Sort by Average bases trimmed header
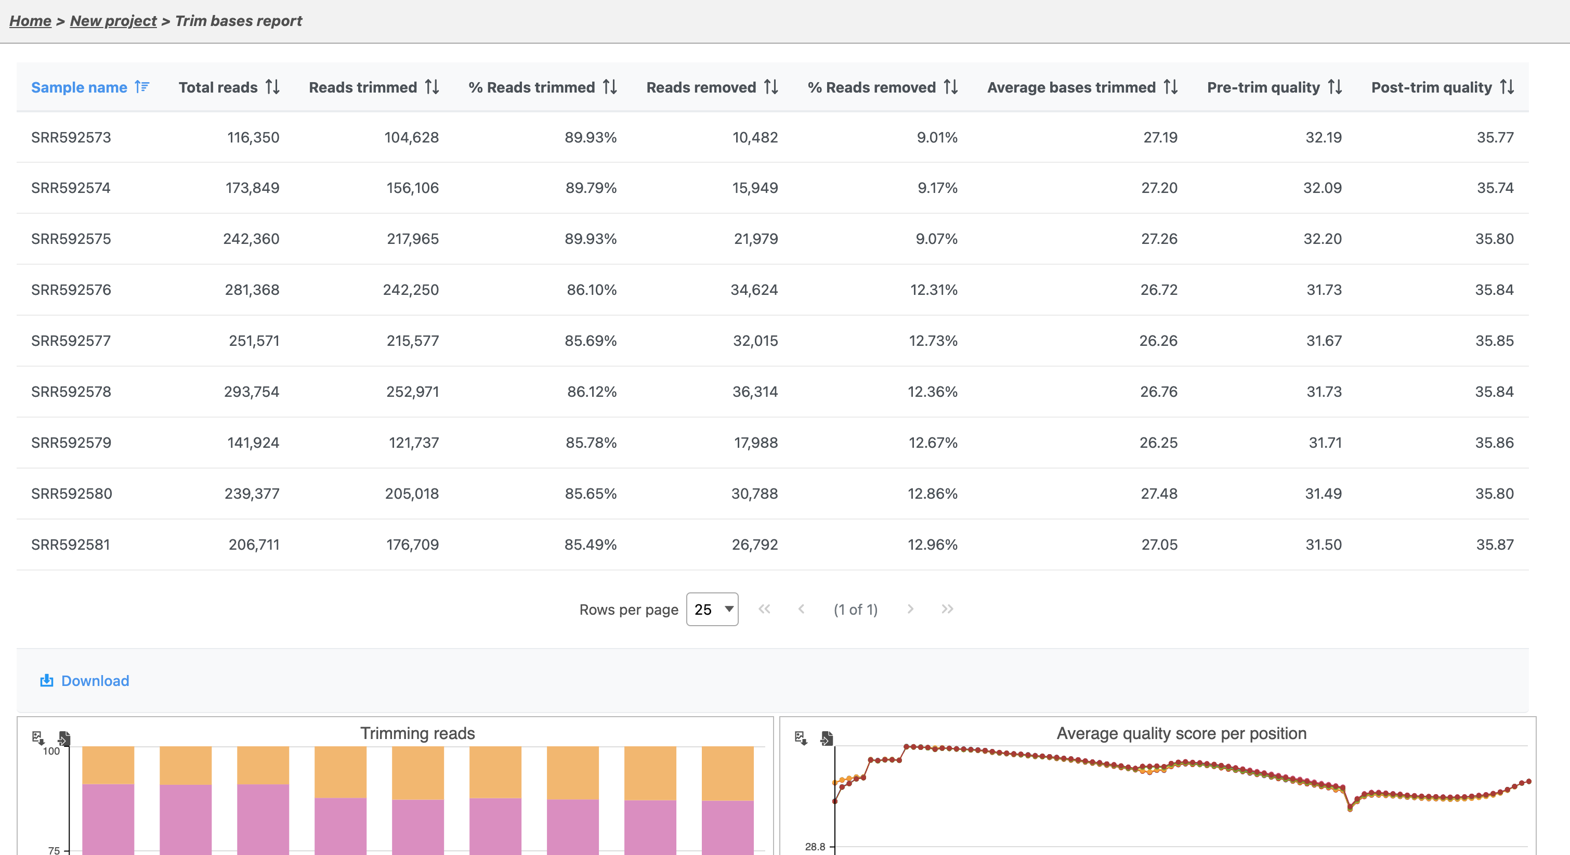This screenshot has width=1570, height=855. coord(1071,87)
